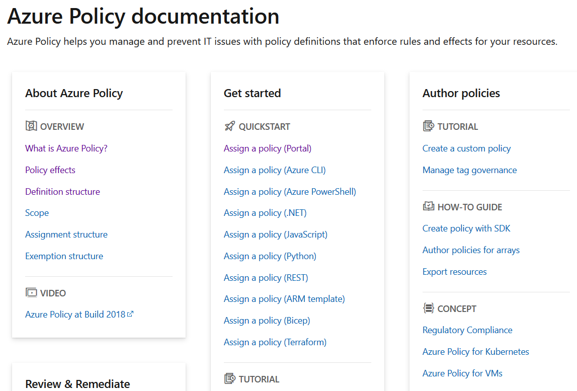Click the Concept braces icon
The height and width of the screenshot is (391, 577).
click(x=429, y=308)
